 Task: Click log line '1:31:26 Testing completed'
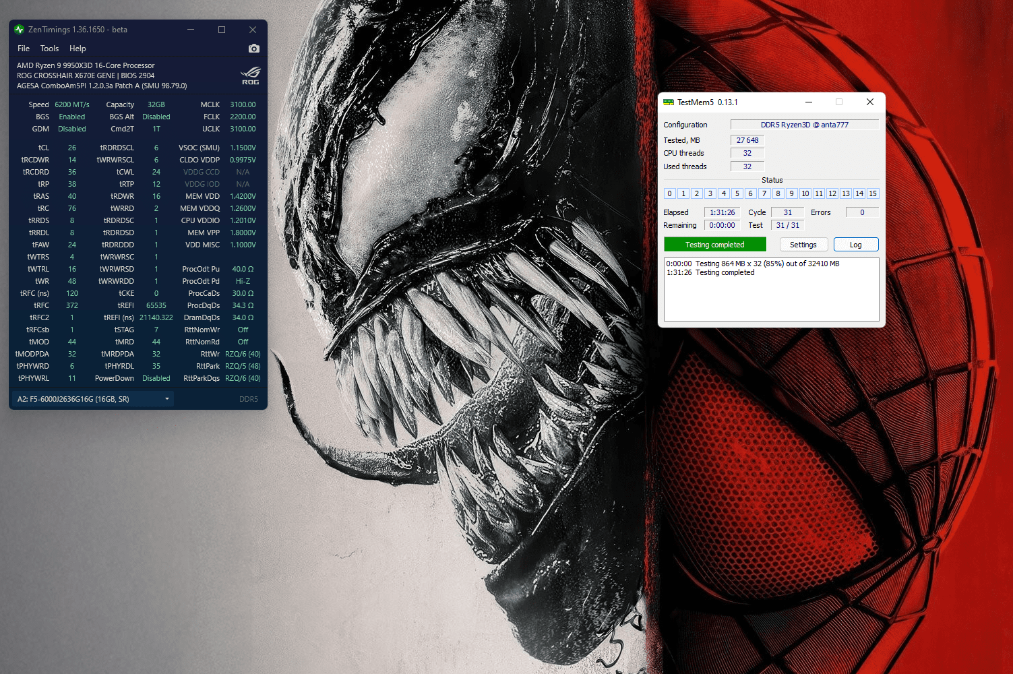pos(710,272)
